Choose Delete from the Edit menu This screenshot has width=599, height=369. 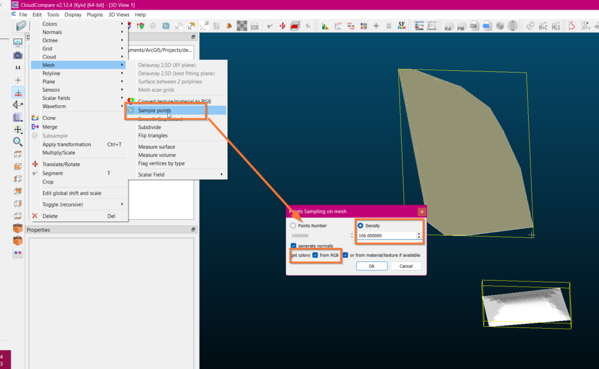point(79,216)
